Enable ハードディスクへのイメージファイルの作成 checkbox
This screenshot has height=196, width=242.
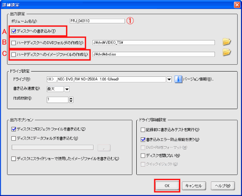coord(15,54)
